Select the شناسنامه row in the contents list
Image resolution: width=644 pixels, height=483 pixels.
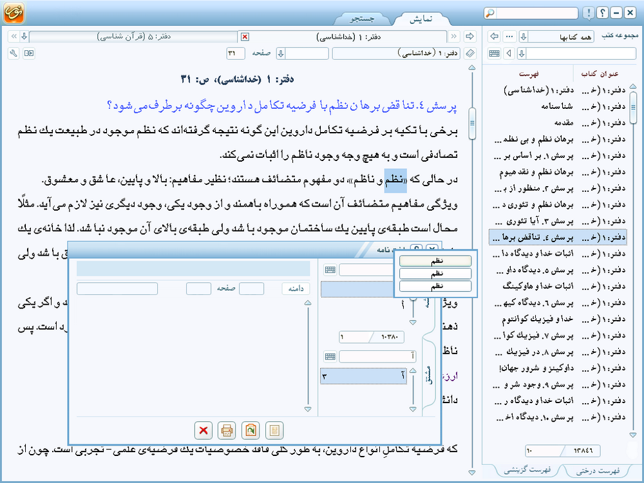click(x=557, y=106)
